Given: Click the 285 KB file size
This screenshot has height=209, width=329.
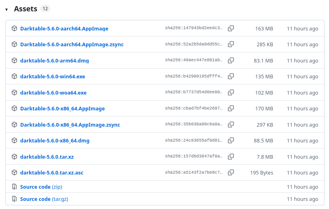Looking at the screenshot, I should [x=265, y=45].
